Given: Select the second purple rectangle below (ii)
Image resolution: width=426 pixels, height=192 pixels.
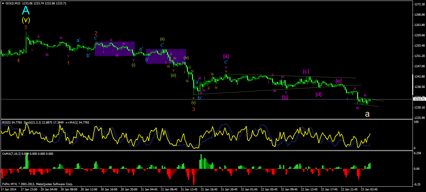Looking at the screenshot, I should [166, 56].
